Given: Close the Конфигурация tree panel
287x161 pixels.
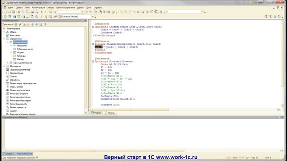Looking at the screenshot, I should click(86, 21).
